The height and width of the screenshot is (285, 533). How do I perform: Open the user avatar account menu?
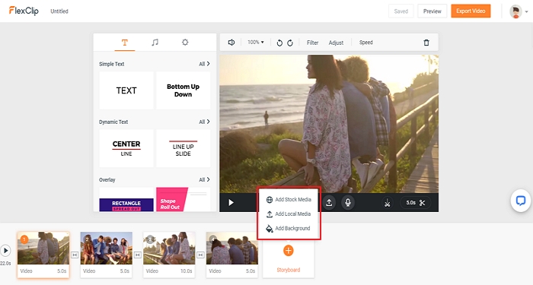[x=519, y=11]
